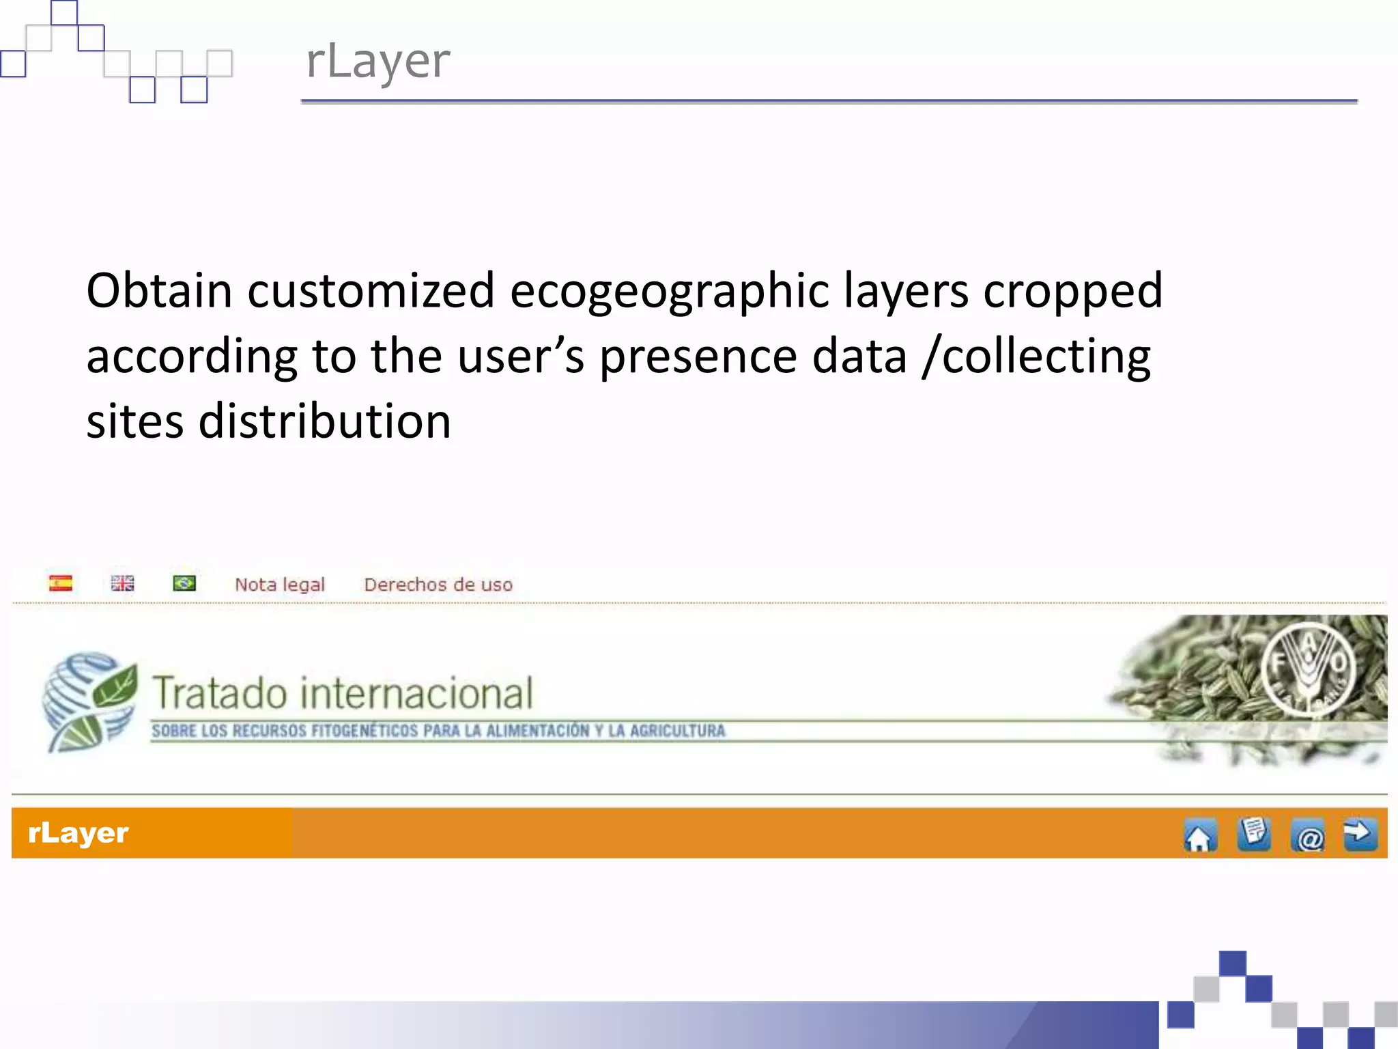
Task: Click the empty middle of the orange bar
Action: [717, 833]
